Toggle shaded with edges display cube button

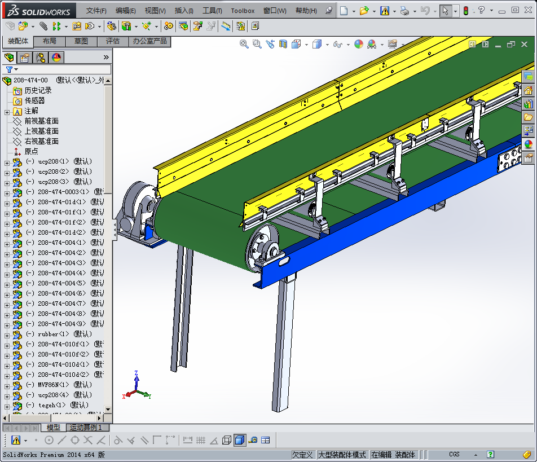[239, 440]
